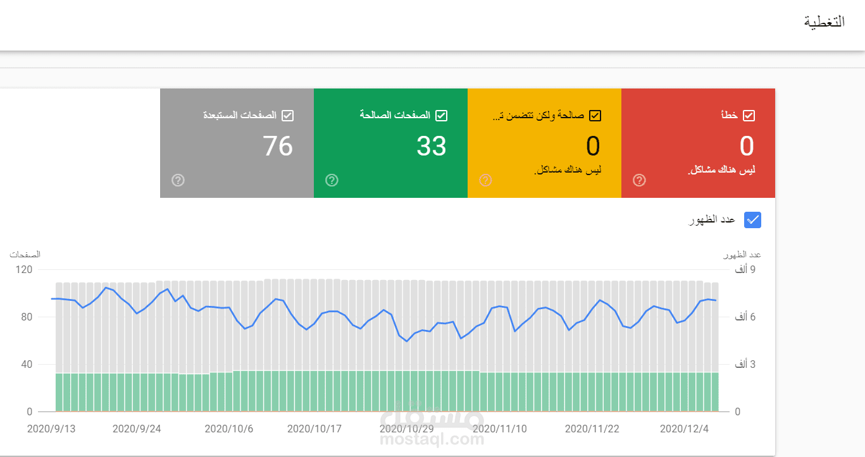This screenshot has height=457, width=865.
Task: Select the red Error card's 0 value
Action: pos(747,146)
